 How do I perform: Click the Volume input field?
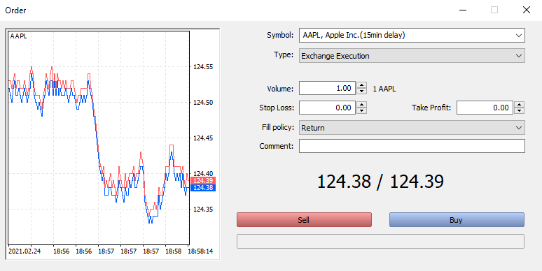click(327, 88)
